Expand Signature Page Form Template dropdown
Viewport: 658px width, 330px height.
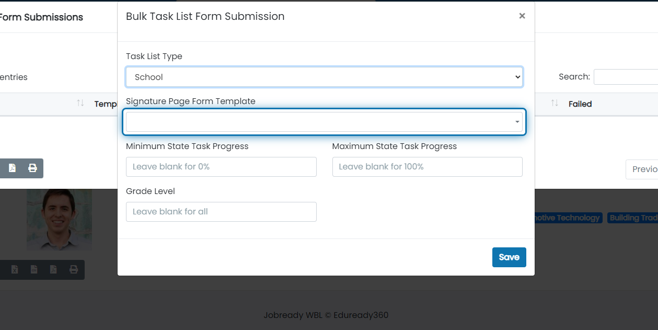coord(325,122)
